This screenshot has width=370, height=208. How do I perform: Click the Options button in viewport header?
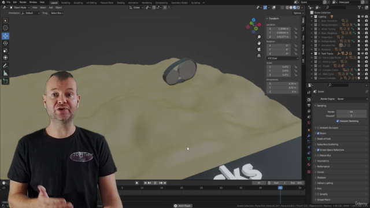click(x=298, y=13)
